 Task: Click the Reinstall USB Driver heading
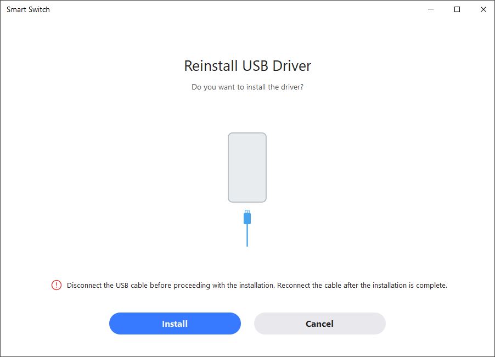pos(248,66)
